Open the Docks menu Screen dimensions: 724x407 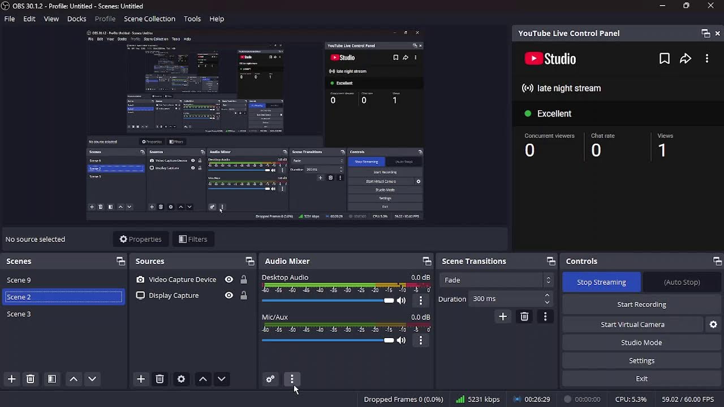click(77, 19)
